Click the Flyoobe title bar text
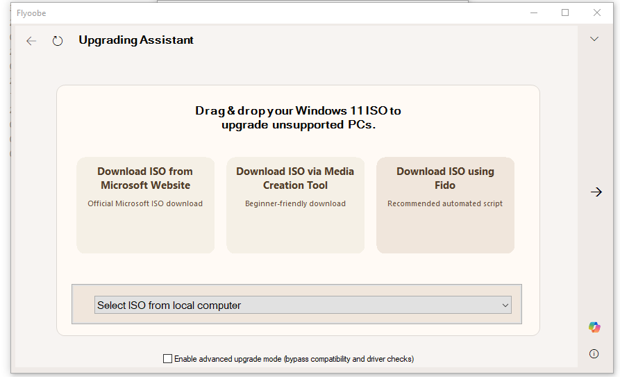Viewport: 620px width, 377px height. pyautogui.click(x=31, y=12)
